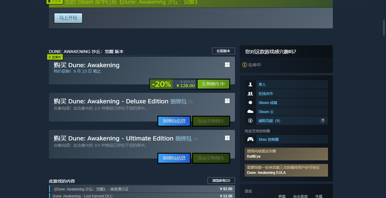Click the -20% discount badge
The height and width of the screenshot is (198, 386).
[x=161, y=84]
